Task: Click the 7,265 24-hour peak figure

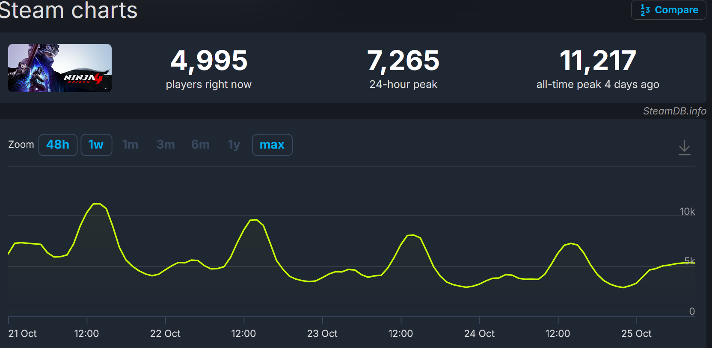Action: (x=403, y=60)
